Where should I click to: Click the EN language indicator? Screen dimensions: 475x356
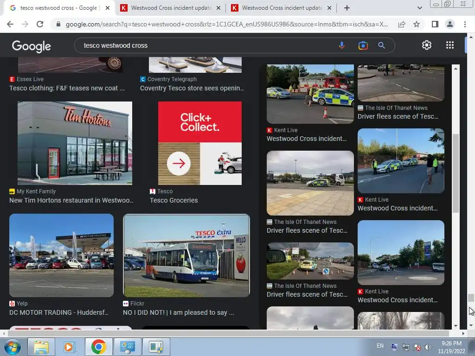[x=380, y=346]
